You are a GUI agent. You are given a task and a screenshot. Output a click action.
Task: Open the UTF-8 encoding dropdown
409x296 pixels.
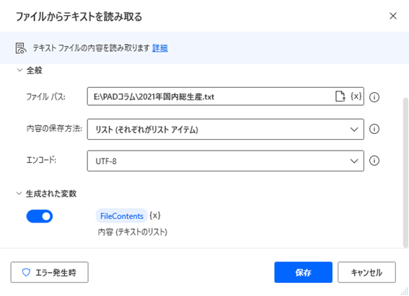pyautogui.click(x=225, y=161)
